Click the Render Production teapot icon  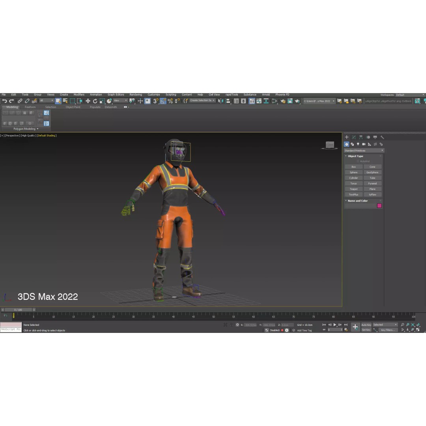tap(297, 101)
